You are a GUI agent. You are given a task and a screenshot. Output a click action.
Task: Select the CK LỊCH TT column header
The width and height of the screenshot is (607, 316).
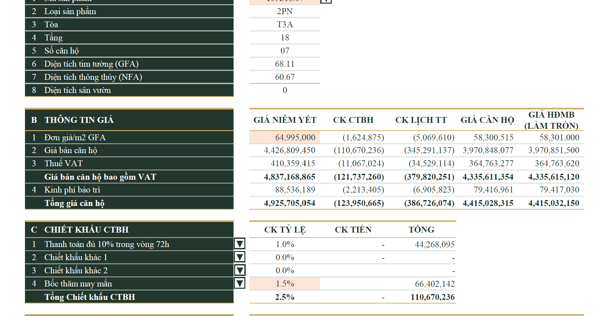[x=421, y=120]
